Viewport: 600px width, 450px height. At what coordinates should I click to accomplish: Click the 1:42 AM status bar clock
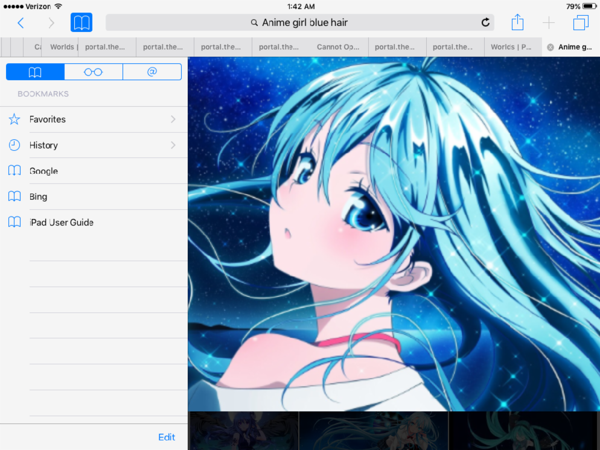[x=301, y=7]
